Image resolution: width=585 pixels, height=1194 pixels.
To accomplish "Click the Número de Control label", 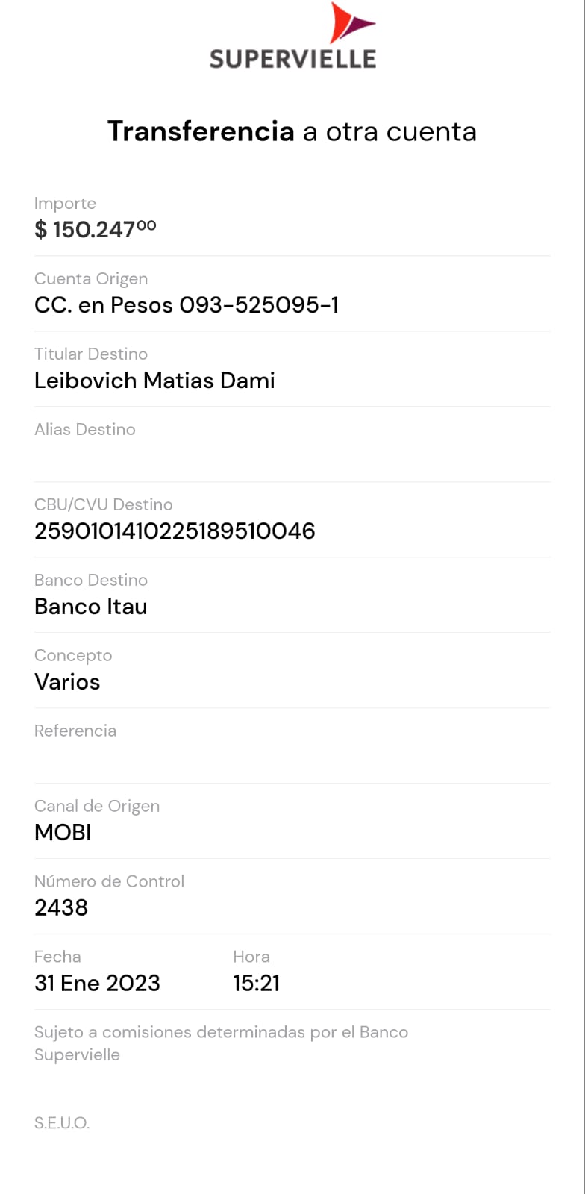I will tap(109, 881).
